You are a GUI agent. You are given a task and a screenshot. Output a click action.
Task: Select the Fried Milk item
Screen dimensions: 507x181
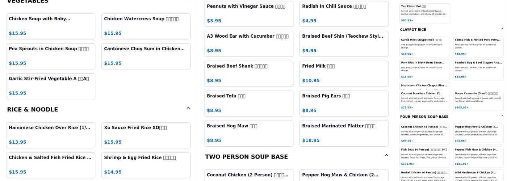(344, 73)
